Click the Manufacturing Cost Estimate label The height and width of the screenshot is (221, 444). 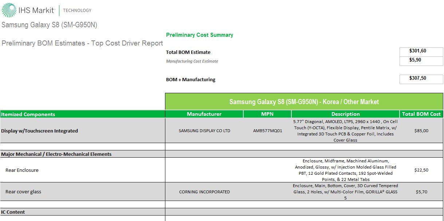192,61
